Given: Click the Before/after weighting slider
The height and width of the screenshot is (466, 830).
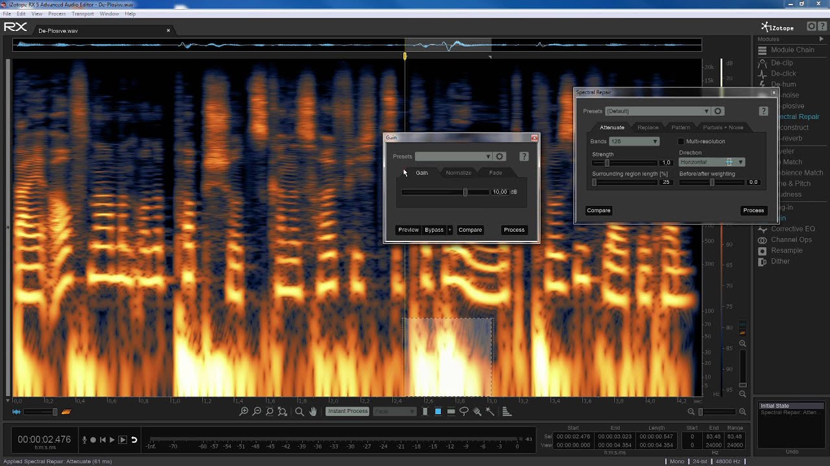Looking at the screenshot, I should (712, 183).
